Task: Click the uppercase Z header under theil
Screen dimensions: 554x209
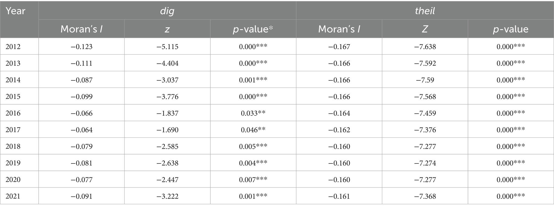Action: click(x=425, y=29)
